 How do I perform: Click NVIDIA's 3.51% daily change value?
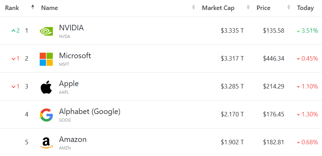click(x=310, y=31)
